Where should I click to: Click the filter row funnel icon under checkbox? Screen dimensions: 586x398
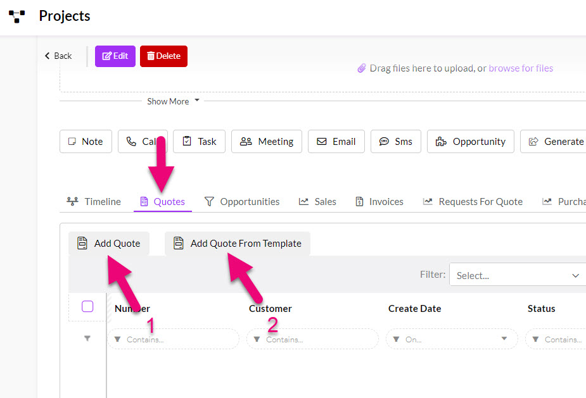pos(87,339)
